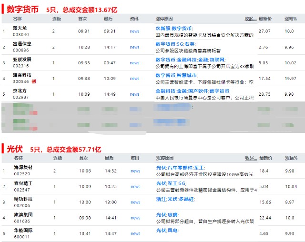
Task: Collapse 收起 in 光伏 table header
Action: 251,158
